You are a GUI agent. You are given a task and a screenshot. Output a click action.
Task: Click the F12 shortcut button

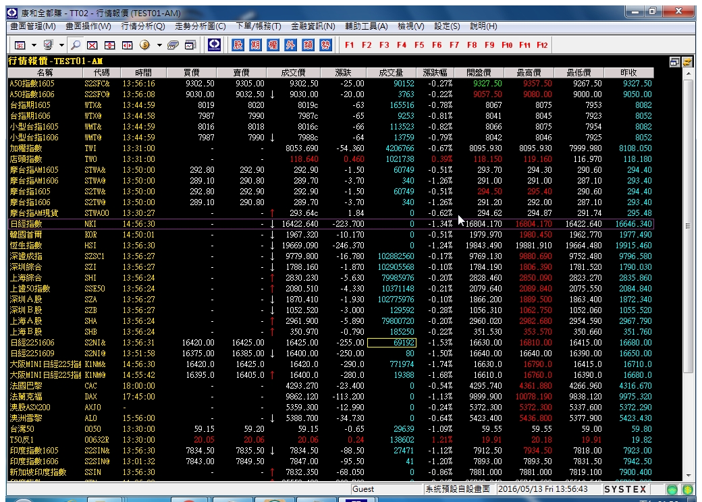(x=542, y=45)
